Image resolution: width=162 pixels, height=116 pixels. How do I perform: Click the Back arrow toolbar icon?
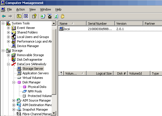click(4, 16)
